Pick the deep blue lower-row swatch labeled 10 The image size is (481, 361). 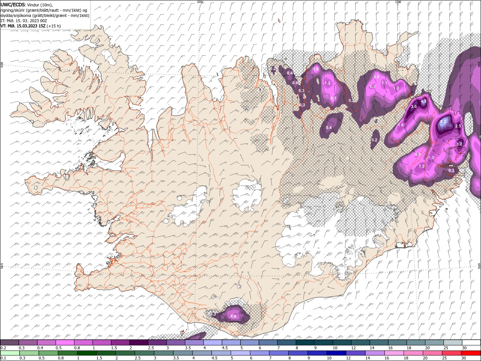336,353
